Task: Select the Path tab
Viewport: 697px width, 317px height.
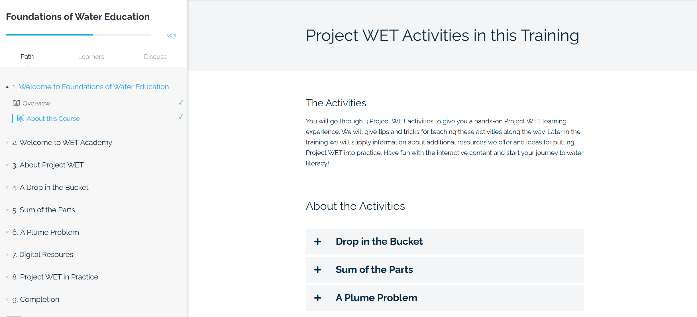Action: (27, 57)
